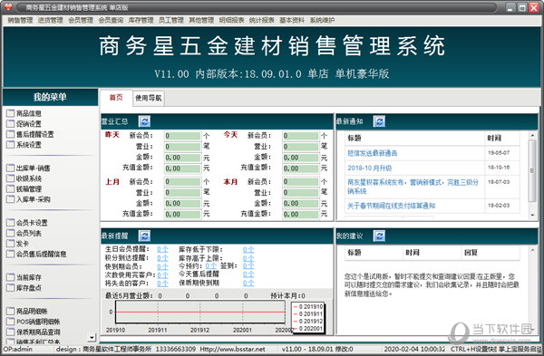
Task: Click up arrow of 我的建议 scrollbar
Action: tap(532, 250)
